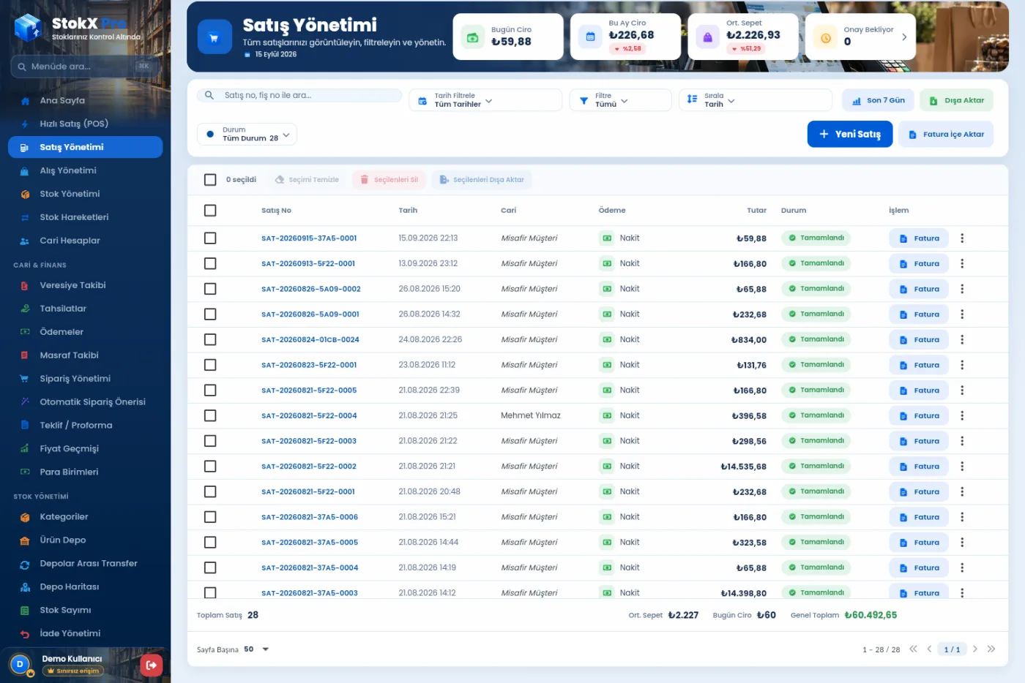Open the Filtre Tümü dropdown
Viewport: 1025px width, 683px height.
pos(620,100)
